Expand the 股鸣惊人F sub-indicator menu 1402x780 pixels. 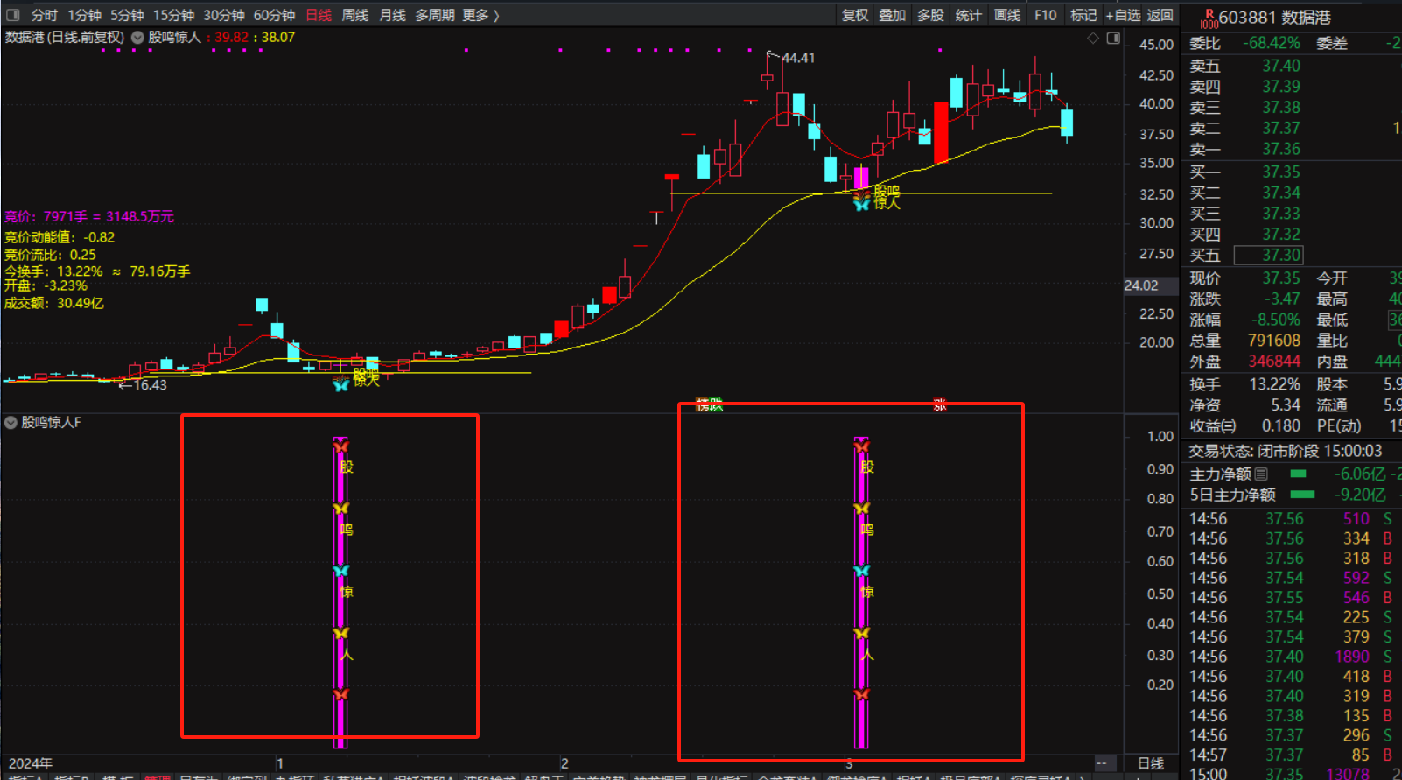(11, 422)
